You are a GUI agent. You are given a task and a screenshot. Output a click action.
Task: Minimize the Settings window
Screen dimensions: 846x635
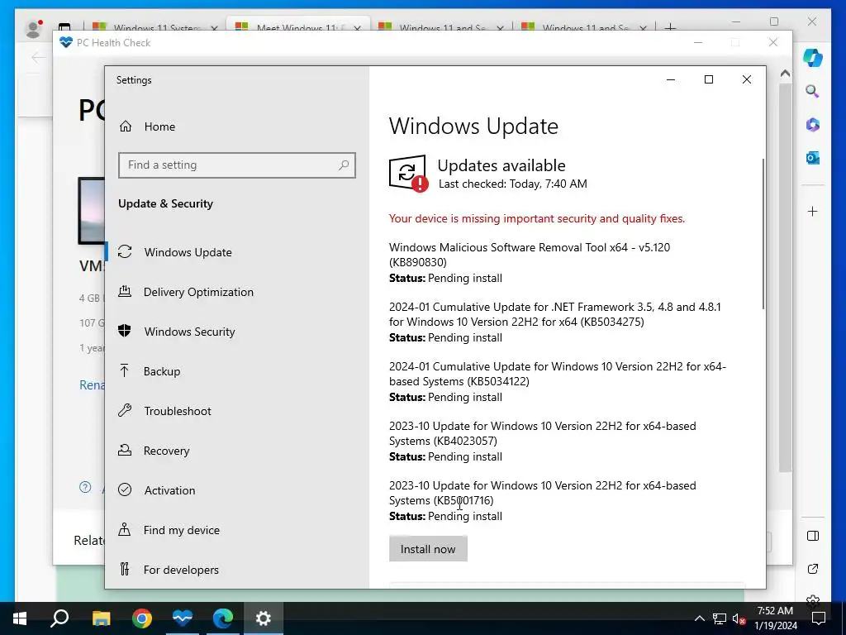[x=671, y=79]
